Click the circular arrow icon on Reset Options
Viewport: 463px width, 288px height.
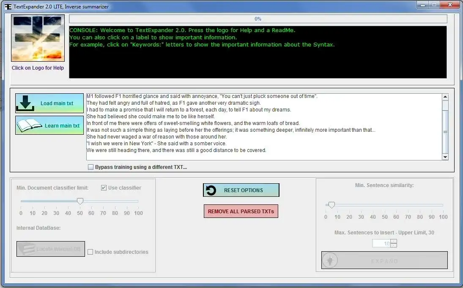coord(211,190)
